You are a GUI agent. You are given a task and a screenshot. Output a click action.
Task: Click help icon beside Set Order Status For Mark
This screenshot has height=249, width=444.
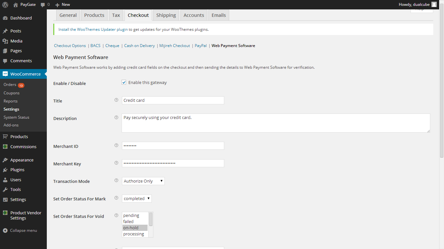[116, 198]
